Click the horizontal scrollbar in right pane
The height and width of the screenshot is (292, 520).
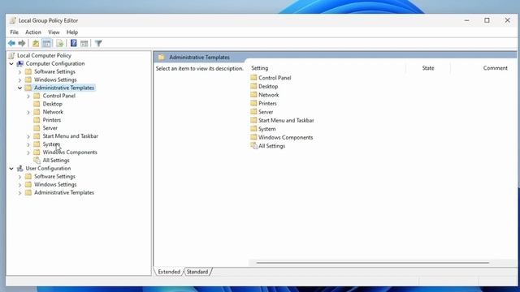click(373, 263)
